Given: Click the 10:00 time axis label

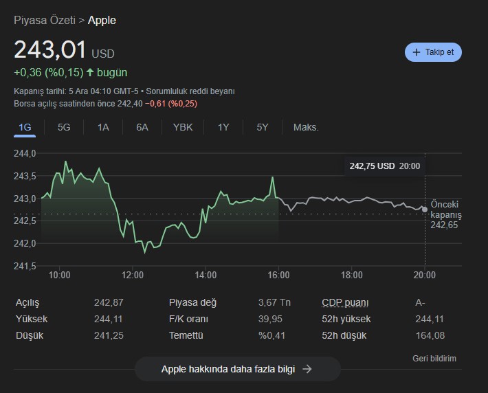Looking at the screenshot, I should point(59,275).
